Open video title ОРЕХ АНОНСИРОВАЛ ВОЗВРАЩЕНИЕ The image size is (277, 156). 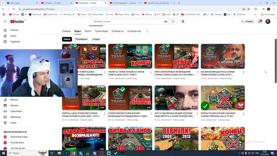pyautogui.click(x=175, y=73)
